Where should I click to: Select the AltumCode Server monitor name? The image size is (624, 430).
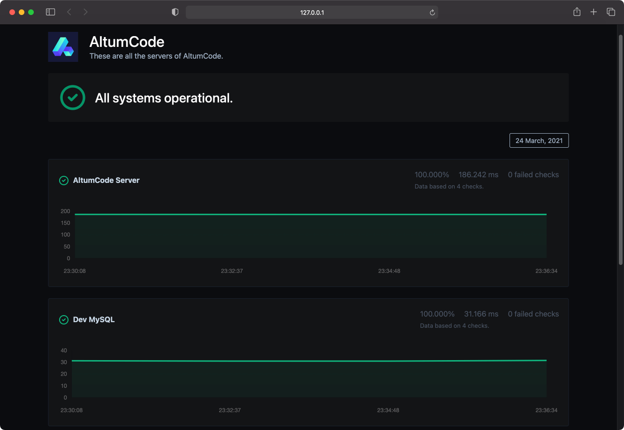(x=107, y=181)
